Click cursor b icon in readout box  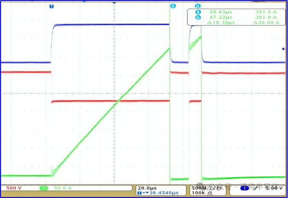pyautogui.click(x=198, y=17)
